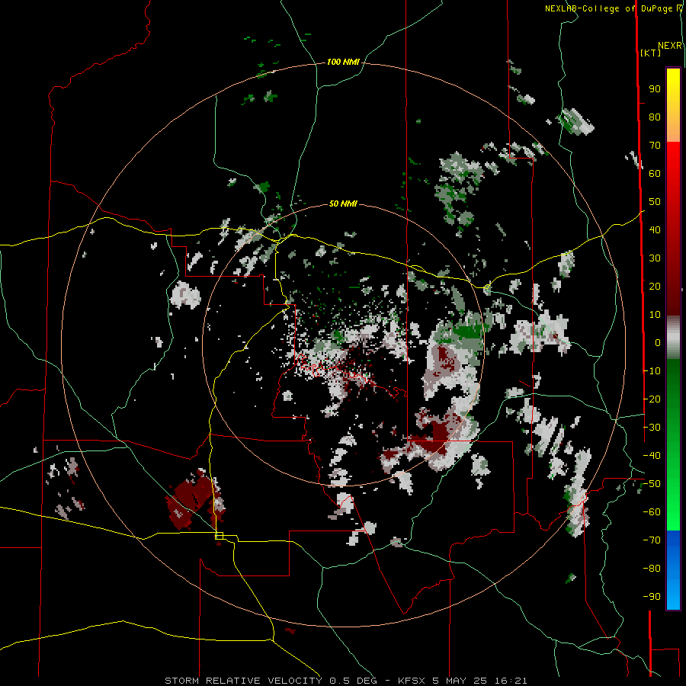Click the [KT] units label above the scale
686x686 pixels.
650,53
